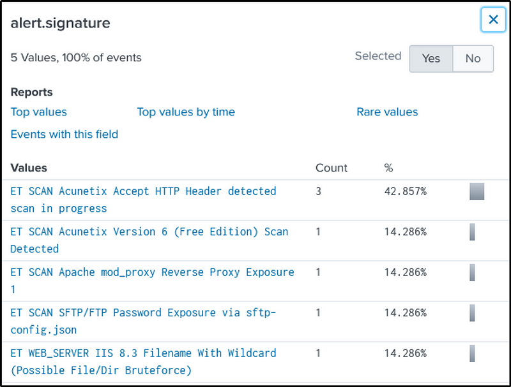The image size is (511, 387).
Task: Close the alert.signature field popup
Action: tap(492, 20)
